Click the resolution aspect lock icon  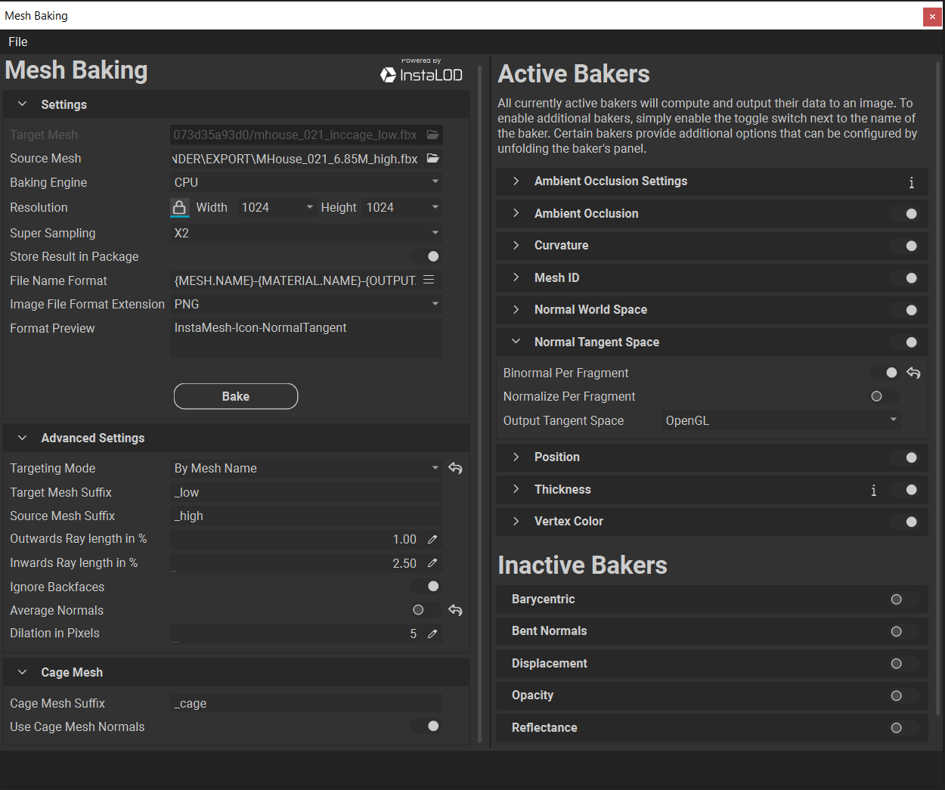point(179,207)
